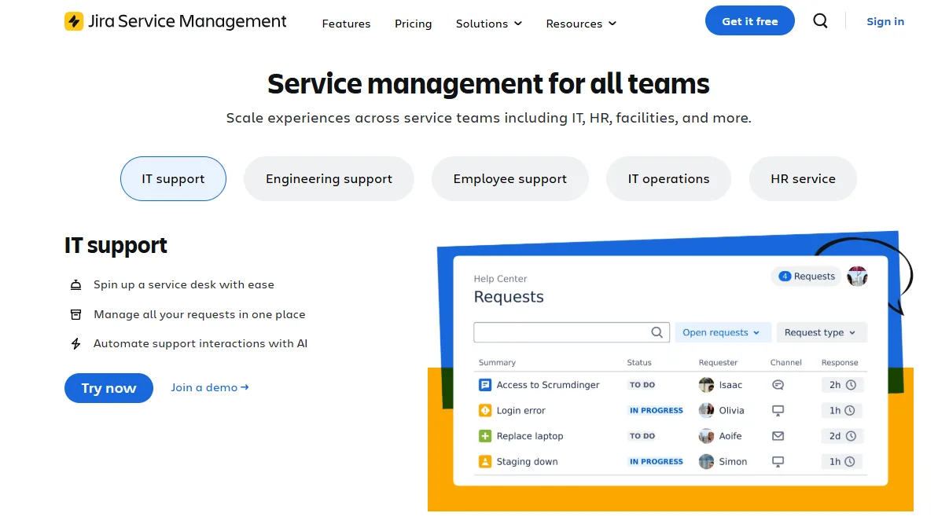The height and width of the screenshot is (524, 949).
Task: Click the Jira Service Management wordmark
Action: (187, 21)
